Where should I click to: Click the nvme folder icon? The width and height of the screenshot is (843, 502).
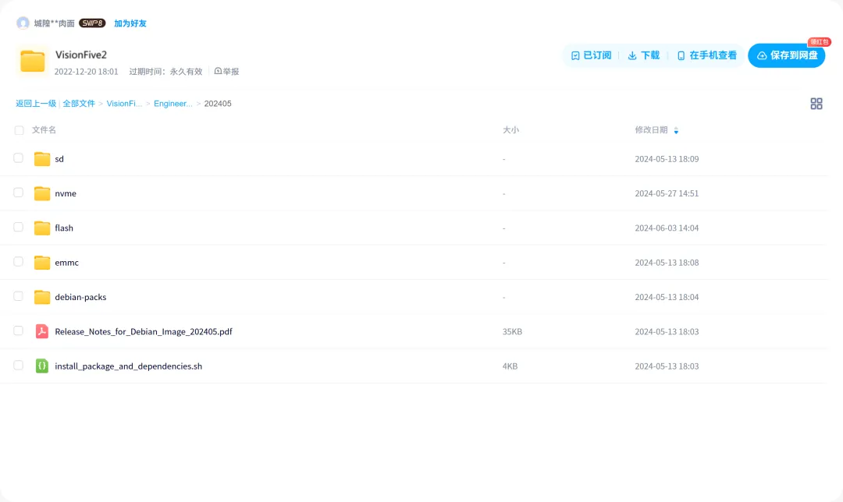(x=42, y=193)
